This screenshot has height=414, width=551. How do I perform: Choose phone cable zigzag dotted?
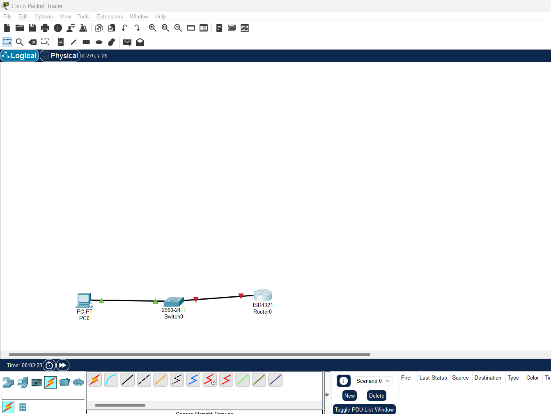pyautogui.click(x=177, y=380)
